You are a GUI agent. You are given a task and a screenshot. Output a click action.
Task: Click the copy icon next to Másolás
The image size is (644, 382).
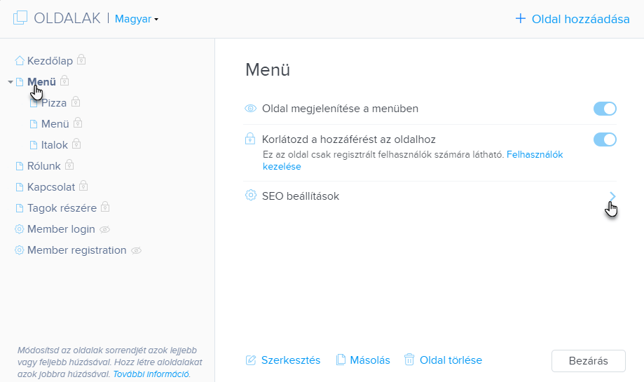[x=341, y=360]
